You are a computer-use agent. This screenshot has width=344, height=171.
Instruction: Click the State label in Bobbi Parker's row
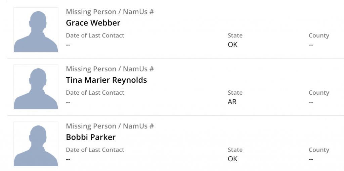235,150
